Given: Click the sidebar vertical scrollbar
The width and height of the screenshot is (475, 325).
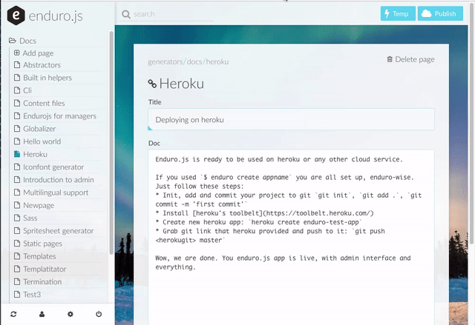Looking at the screenshot, I should (111, 142).
